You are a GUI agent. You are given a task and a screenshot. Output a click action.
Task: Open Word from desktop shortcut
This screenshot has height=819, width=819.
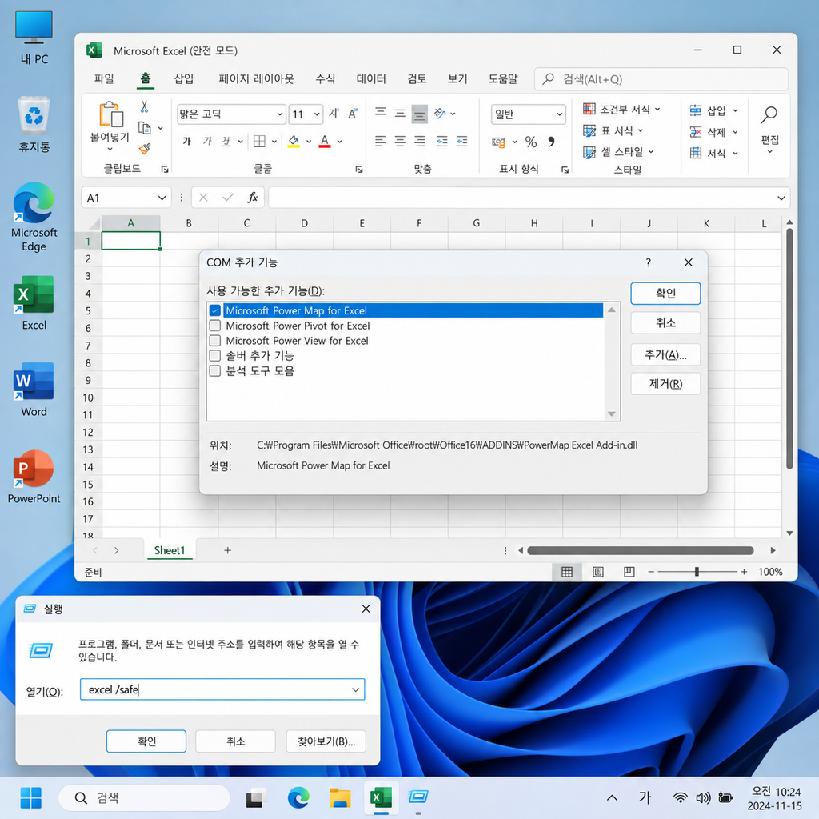click(34, 390)
